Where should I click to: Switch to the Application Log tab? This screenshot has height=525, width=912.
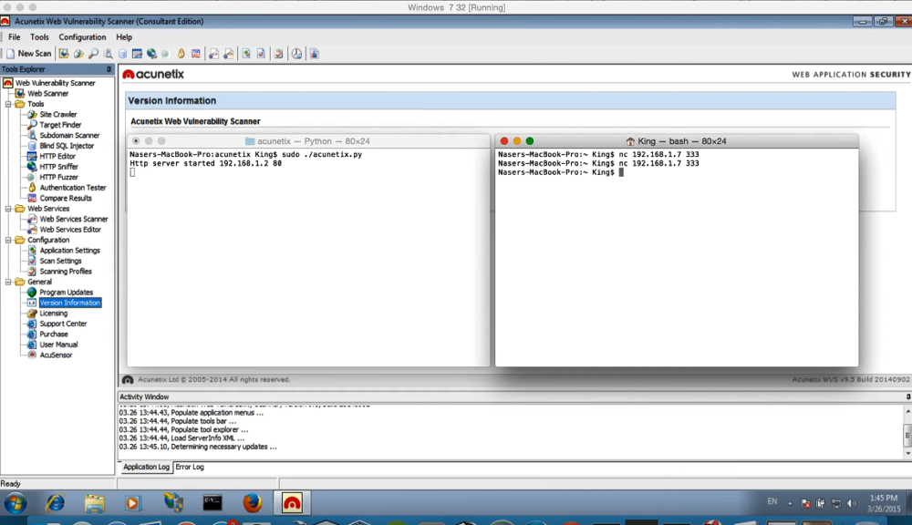[146, 467]
